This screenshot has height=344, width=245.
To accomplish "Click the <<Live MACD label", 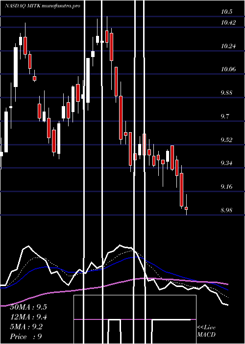I will click(206, 331).
